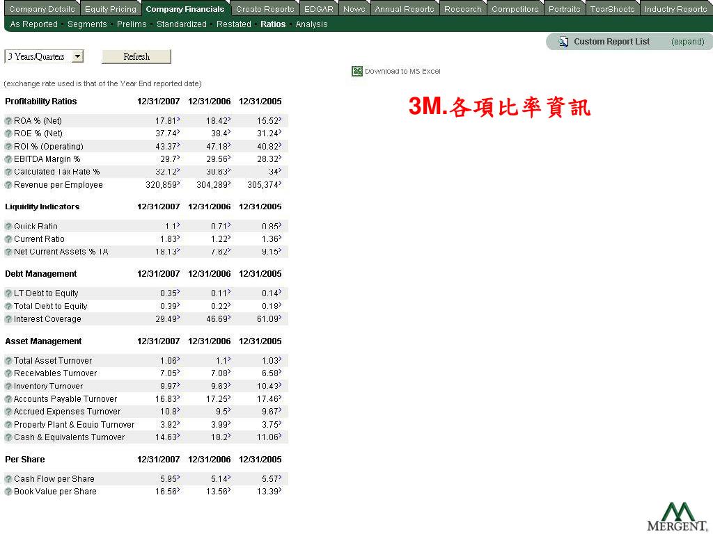Click the Excel download icon
Image resolution: width=713 pixels, height=534 pixels.
coord(357,72)
